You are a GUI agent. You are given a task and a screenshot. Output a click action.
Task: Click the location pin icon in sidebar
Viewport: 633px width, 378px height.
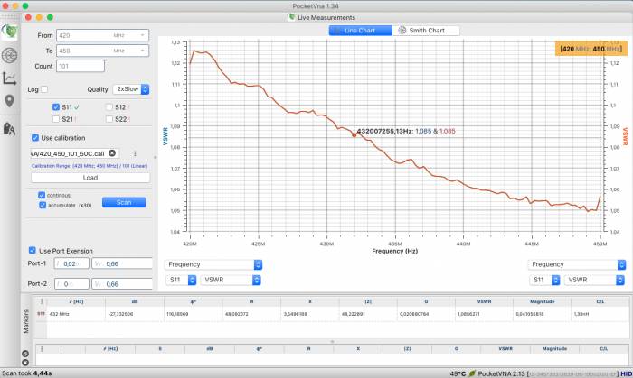pos(10,103)
